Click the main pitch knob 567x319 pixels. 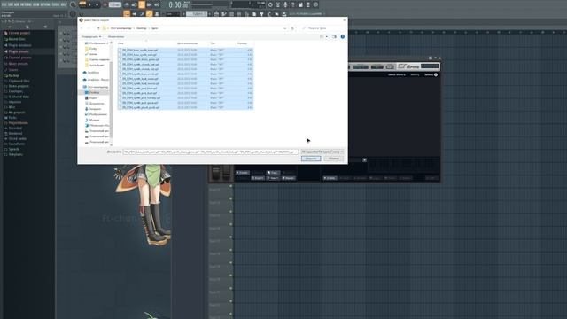(73, 14)
